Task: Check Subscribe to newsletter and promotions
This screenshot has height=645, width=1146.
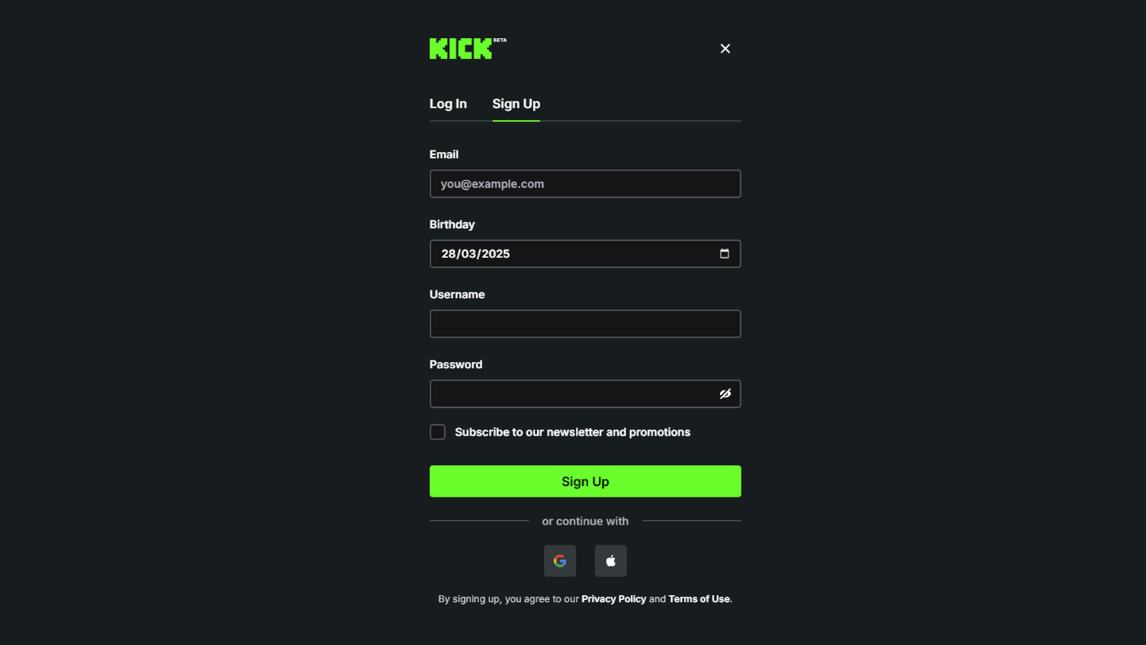Action: click(x=437, y=431)
